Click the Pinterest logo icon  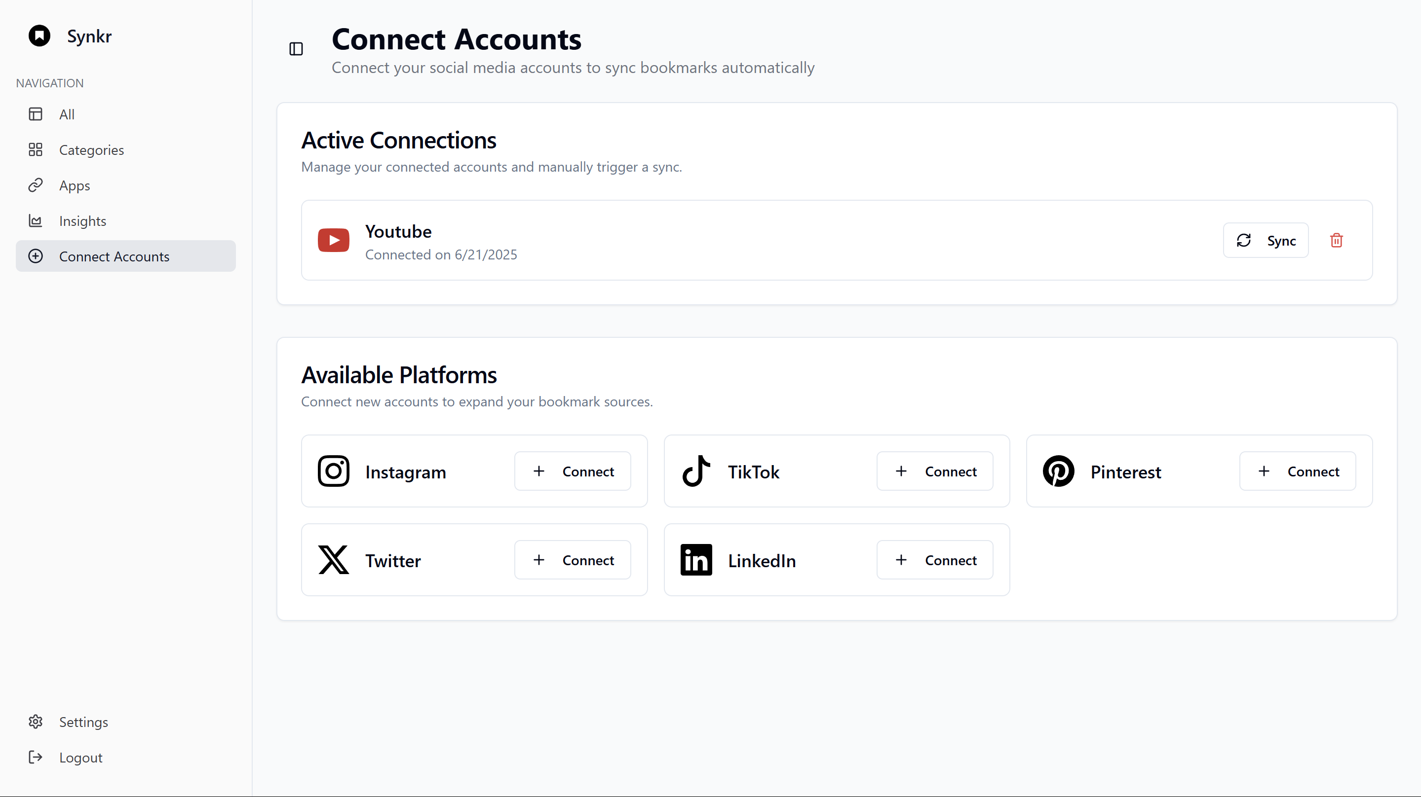pos(1058,471)
